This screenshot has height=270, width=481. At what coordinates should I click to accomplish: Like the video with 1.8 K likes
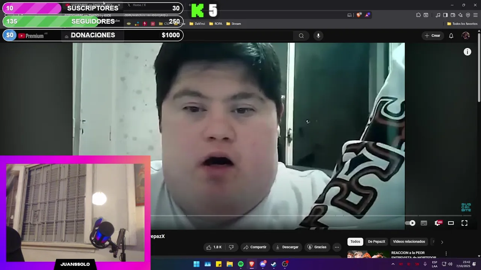click(214, 247)
